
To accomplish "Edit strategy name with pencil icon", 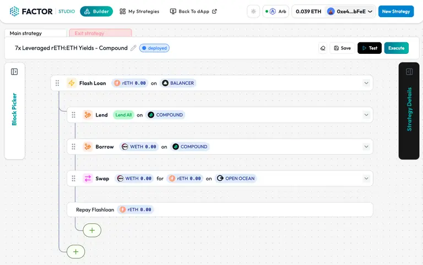I will click(x=133, y=48).
